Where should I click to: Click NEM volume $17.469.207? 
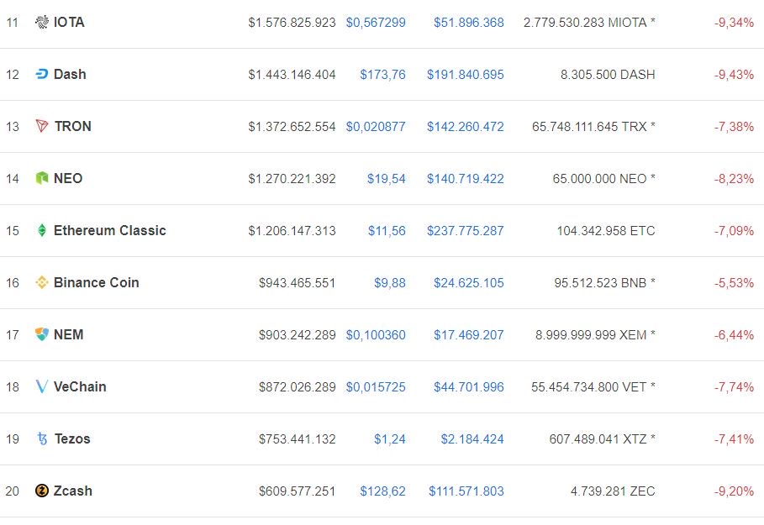tap(469, 335)
